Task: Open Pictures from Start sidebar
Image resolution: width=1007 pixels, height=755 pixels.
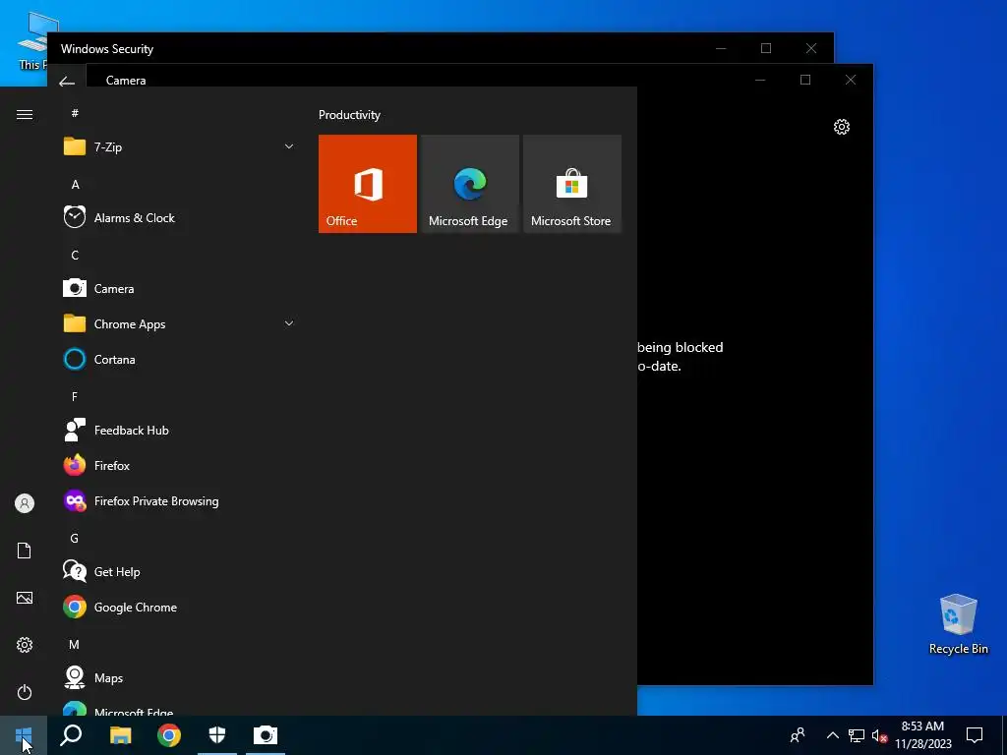Action: [25, 598]
